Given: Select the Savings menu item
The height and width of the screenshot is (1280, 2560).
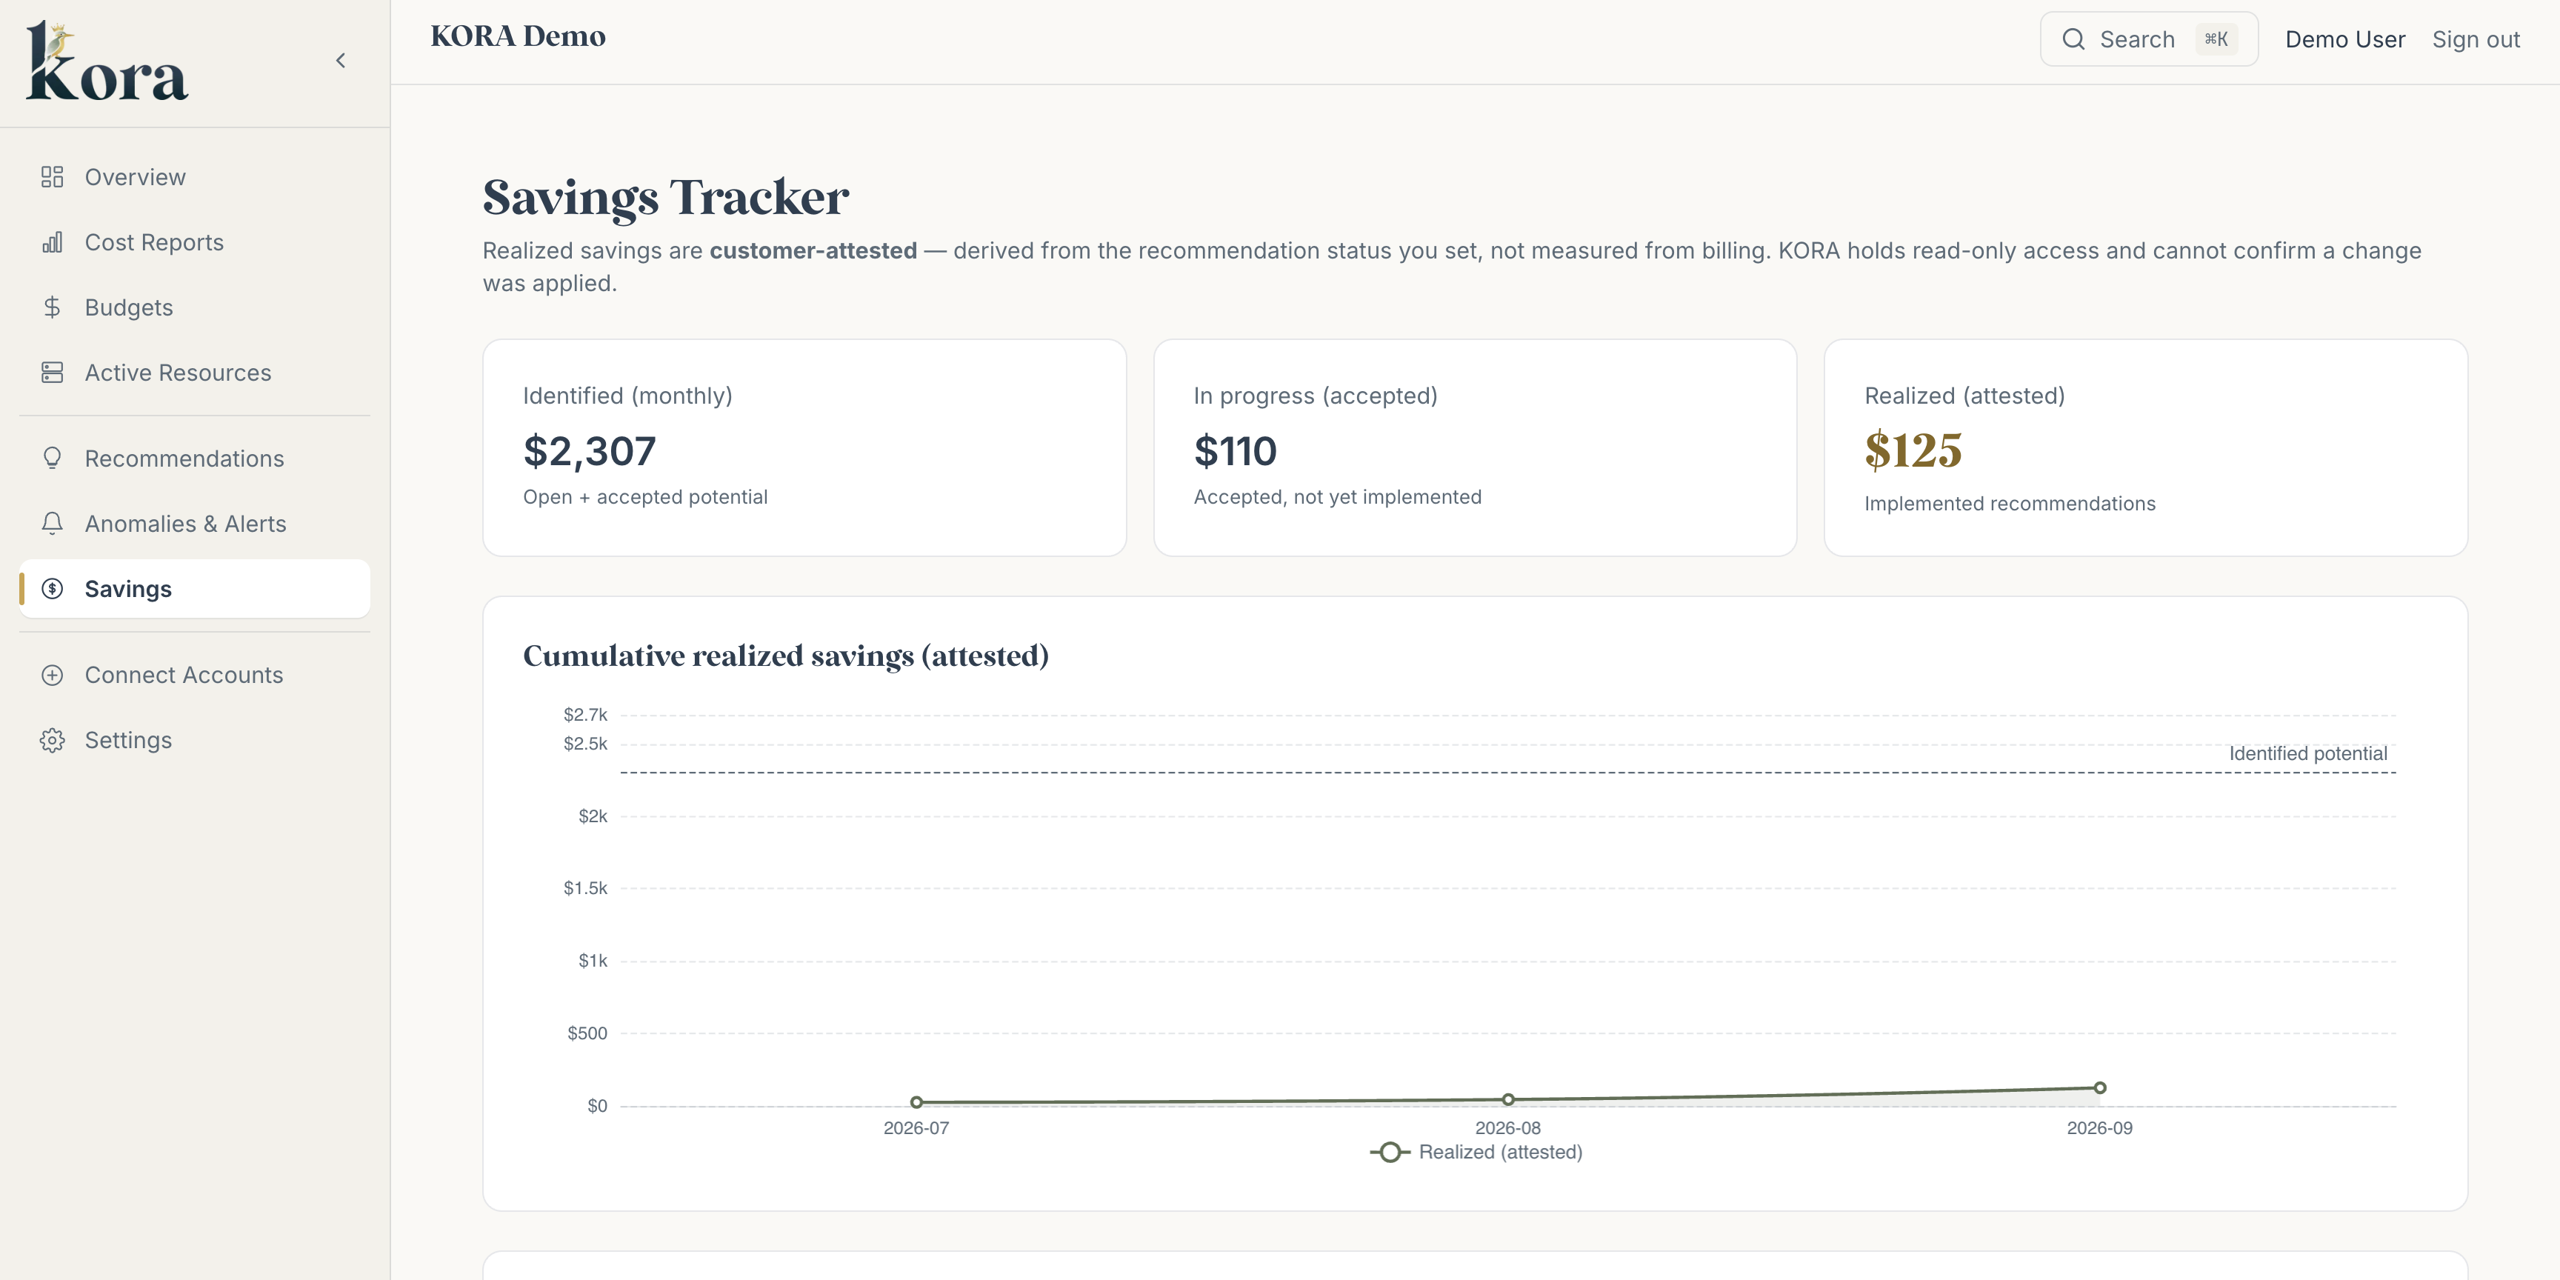Looking at the screenshot, I should coord(195,588).
